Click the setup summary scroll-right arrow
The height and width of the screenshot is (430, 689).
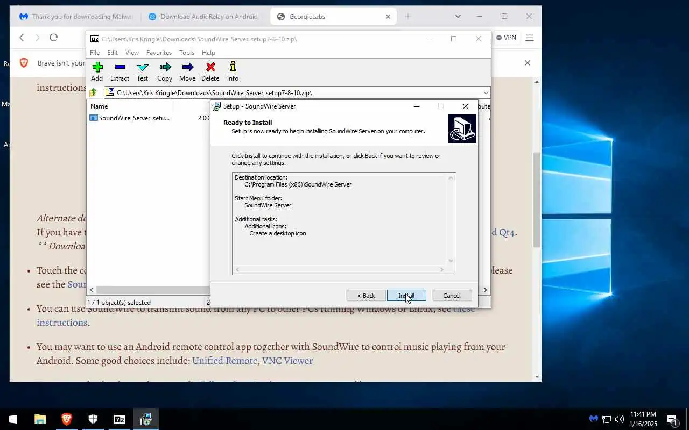point(442,270)
